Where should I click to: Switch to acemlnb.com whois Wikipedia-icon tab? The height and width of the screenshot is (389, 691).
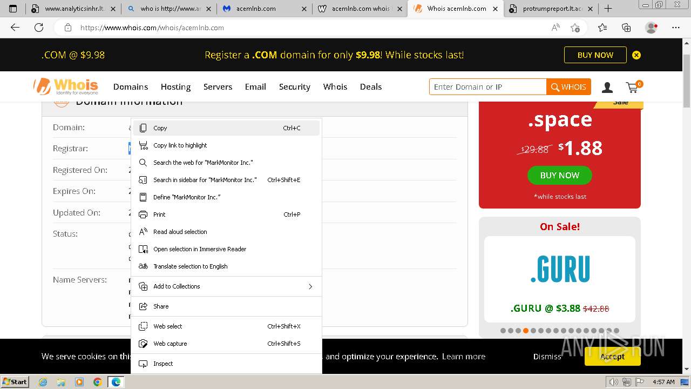click(x=360, y=9)
